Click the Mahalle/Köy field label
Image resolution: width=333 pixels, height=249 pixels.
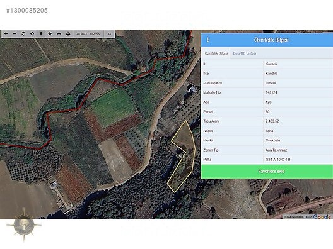pos(213,83)
